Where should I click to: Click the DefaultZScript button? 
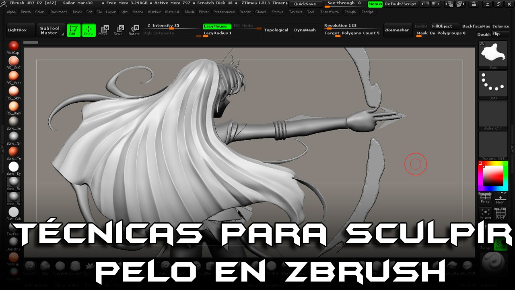click(x=400, y=4)
